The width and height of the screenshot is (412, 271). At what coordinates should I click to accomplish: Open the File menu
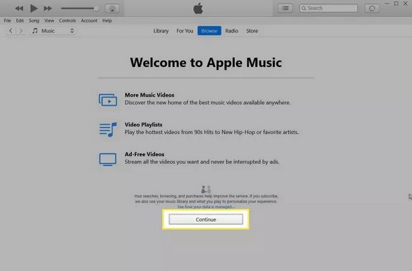point(8,21)
